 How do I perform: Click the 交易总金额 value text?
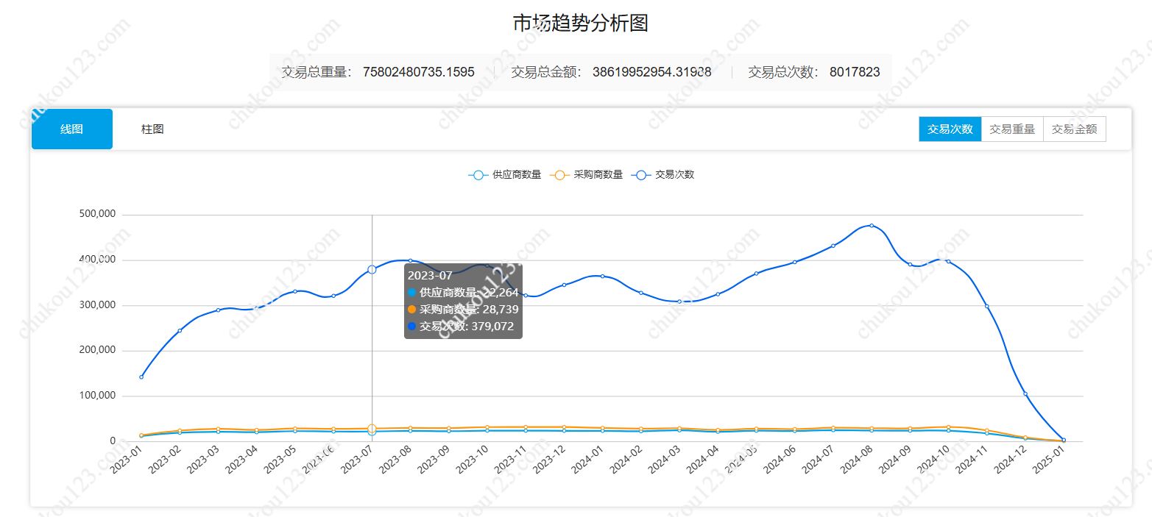pyautogui.click(x=651, y=72)
